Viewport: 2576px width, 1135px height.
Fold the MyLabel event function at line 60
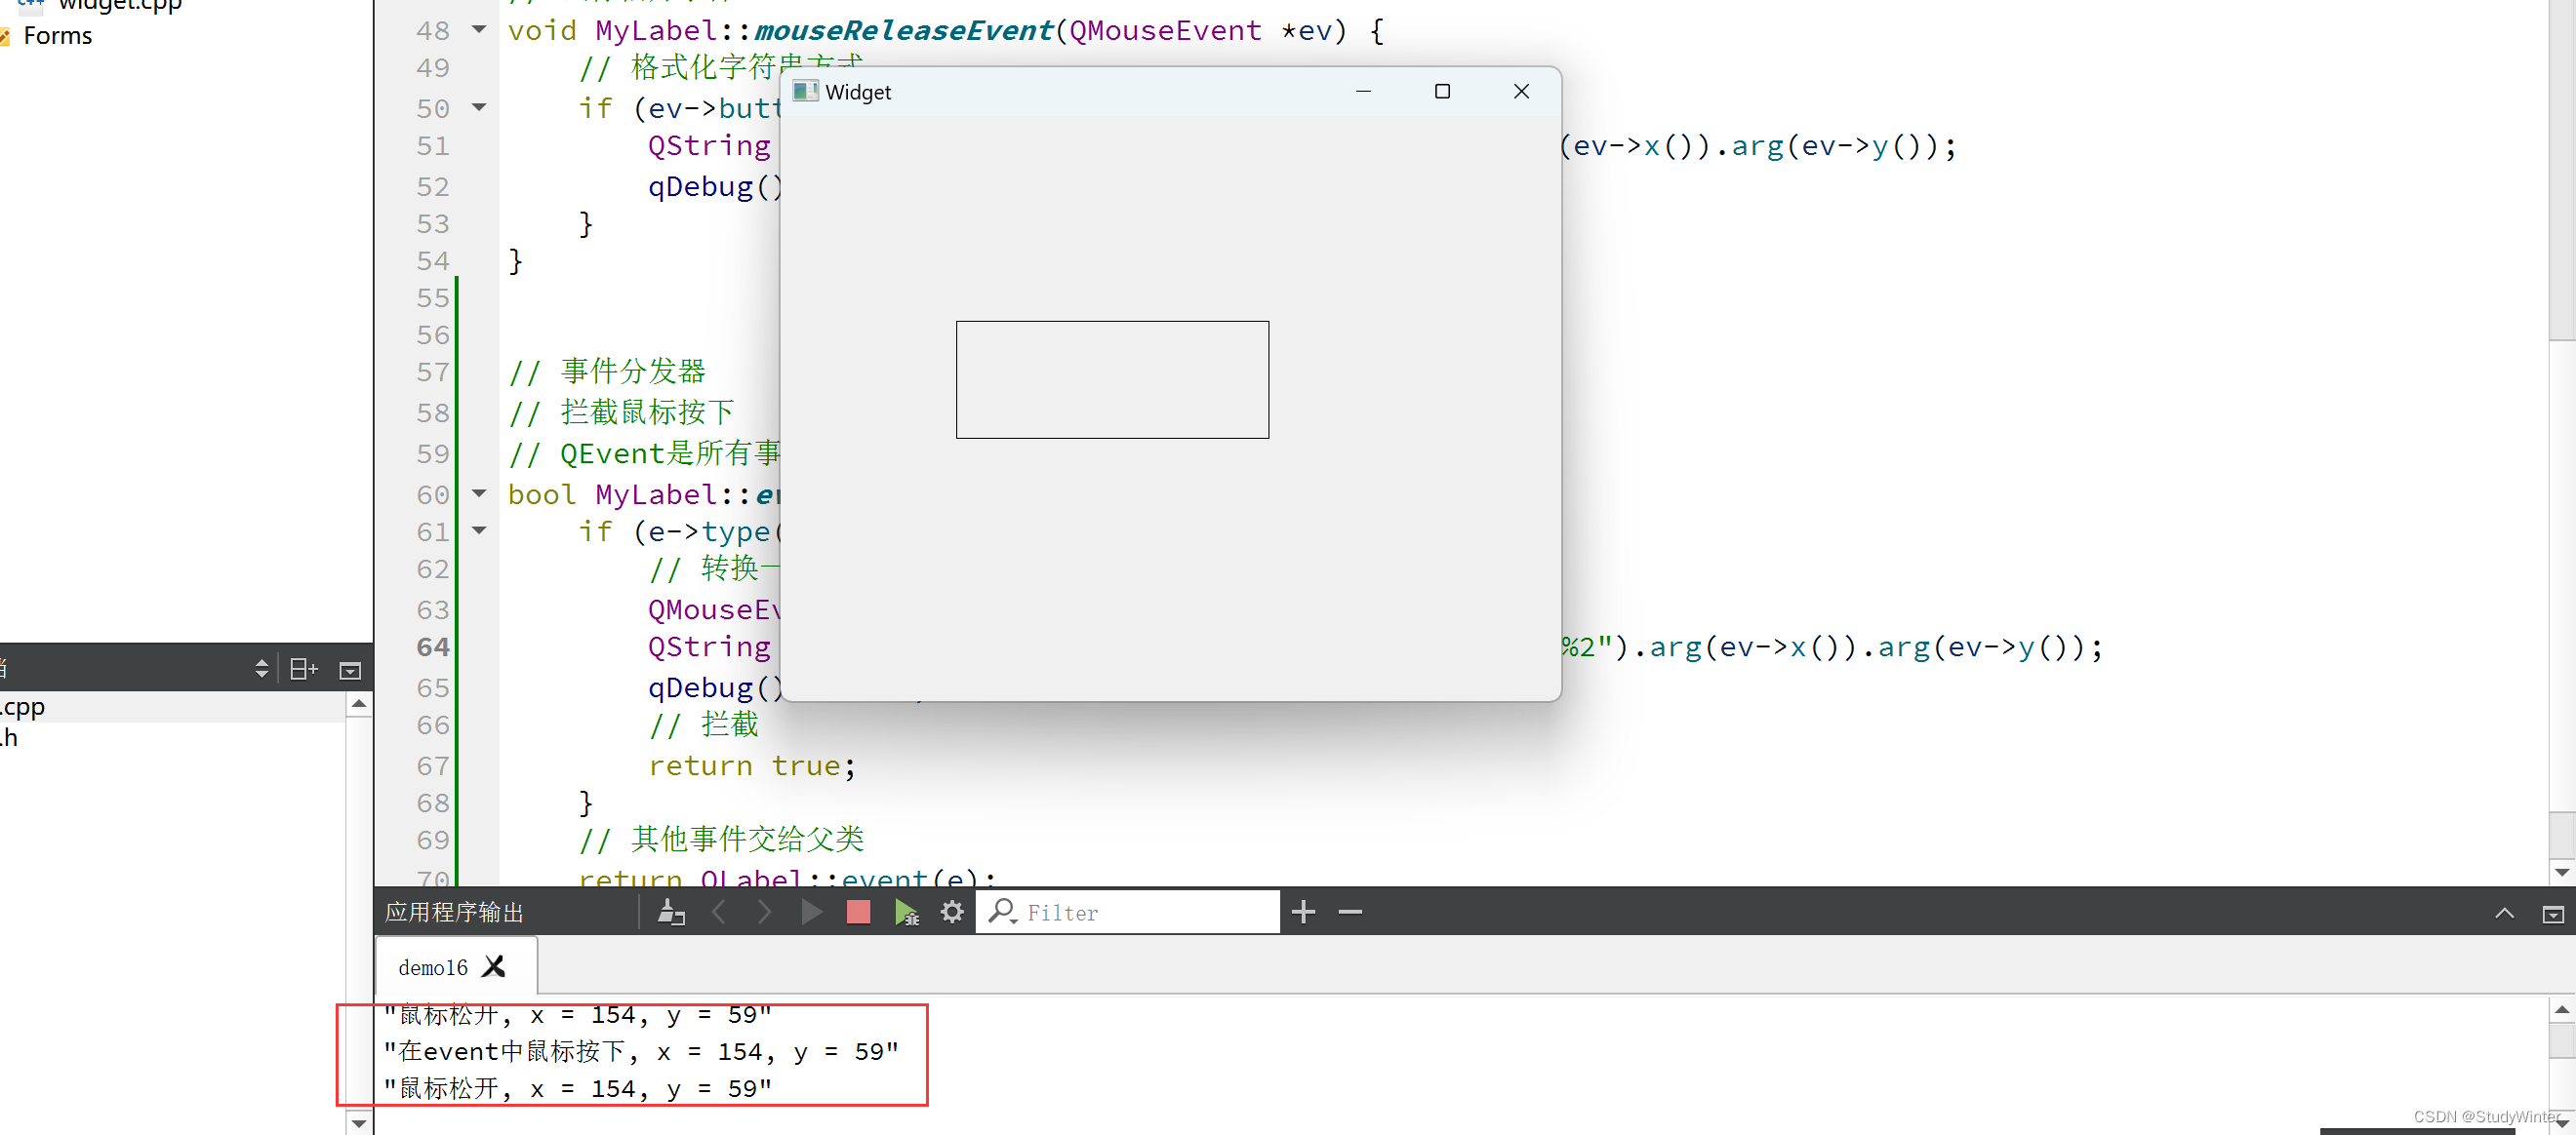point(479,492)
